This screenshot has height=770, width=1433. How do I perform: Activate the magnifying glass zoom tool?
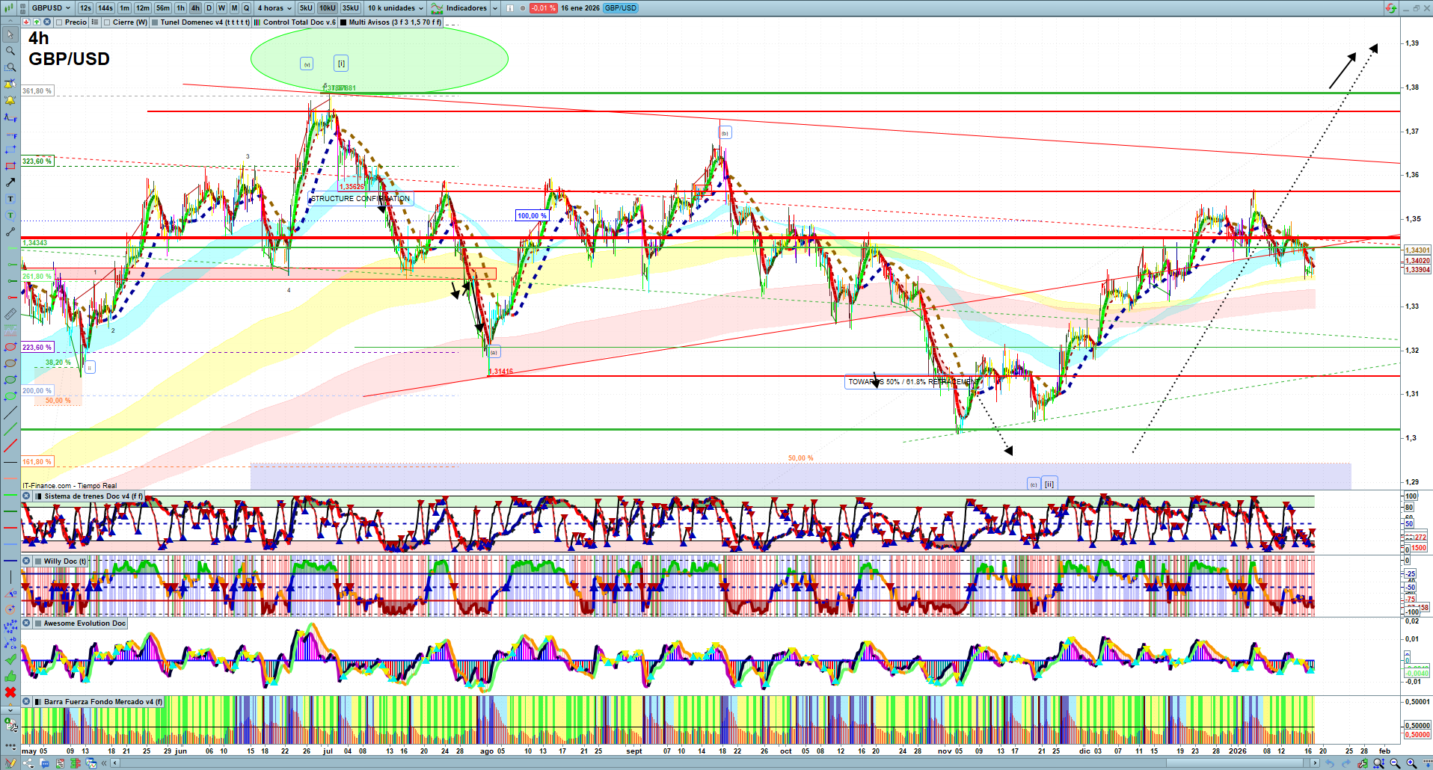(10, 51)
